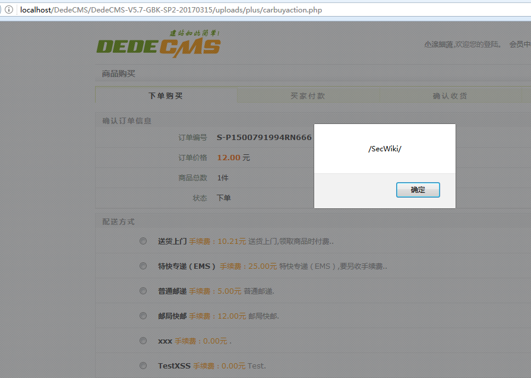The image size is (531, 378).
Task: Pick the xxx shipping option
Action: pyautogui.click(x=143, y=341)
